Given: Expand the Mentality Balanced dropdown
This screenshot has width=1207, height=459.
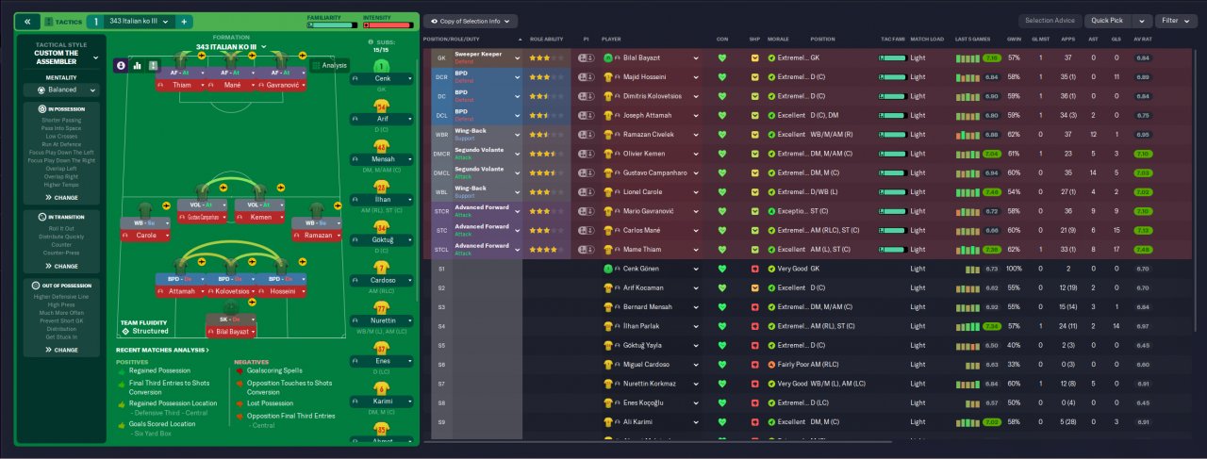Looking at the screenshot, I should pyautogui.click(x=62, y=90).
